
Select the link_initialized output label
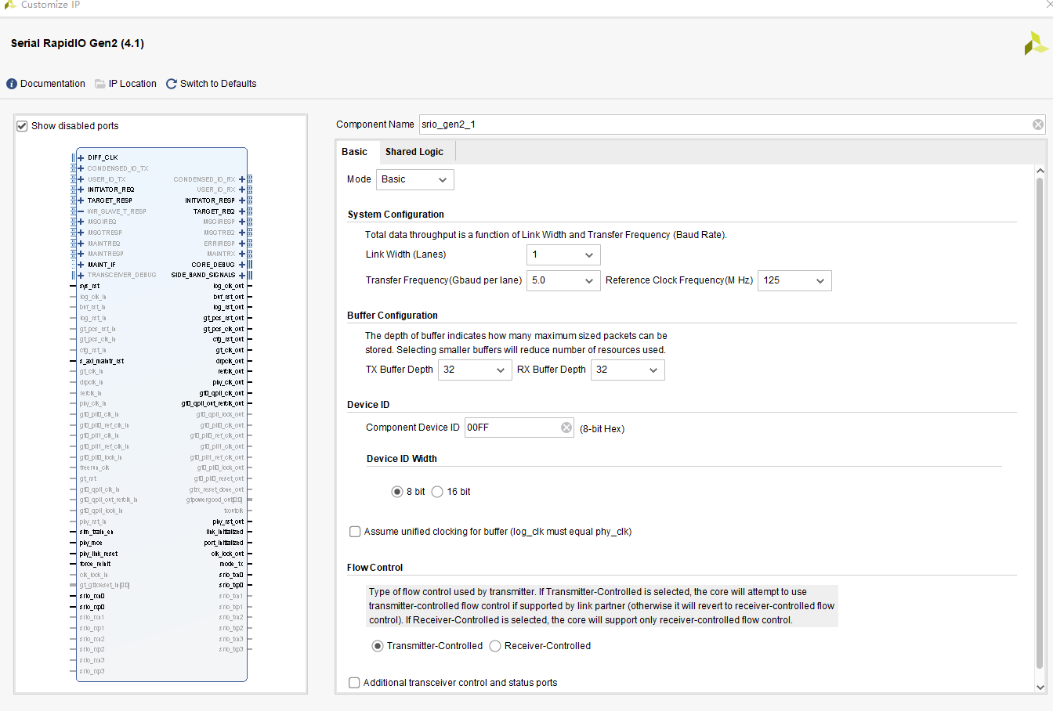click(225, 532)
